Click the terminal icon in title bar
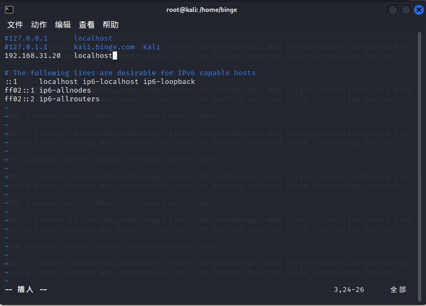 9,10
